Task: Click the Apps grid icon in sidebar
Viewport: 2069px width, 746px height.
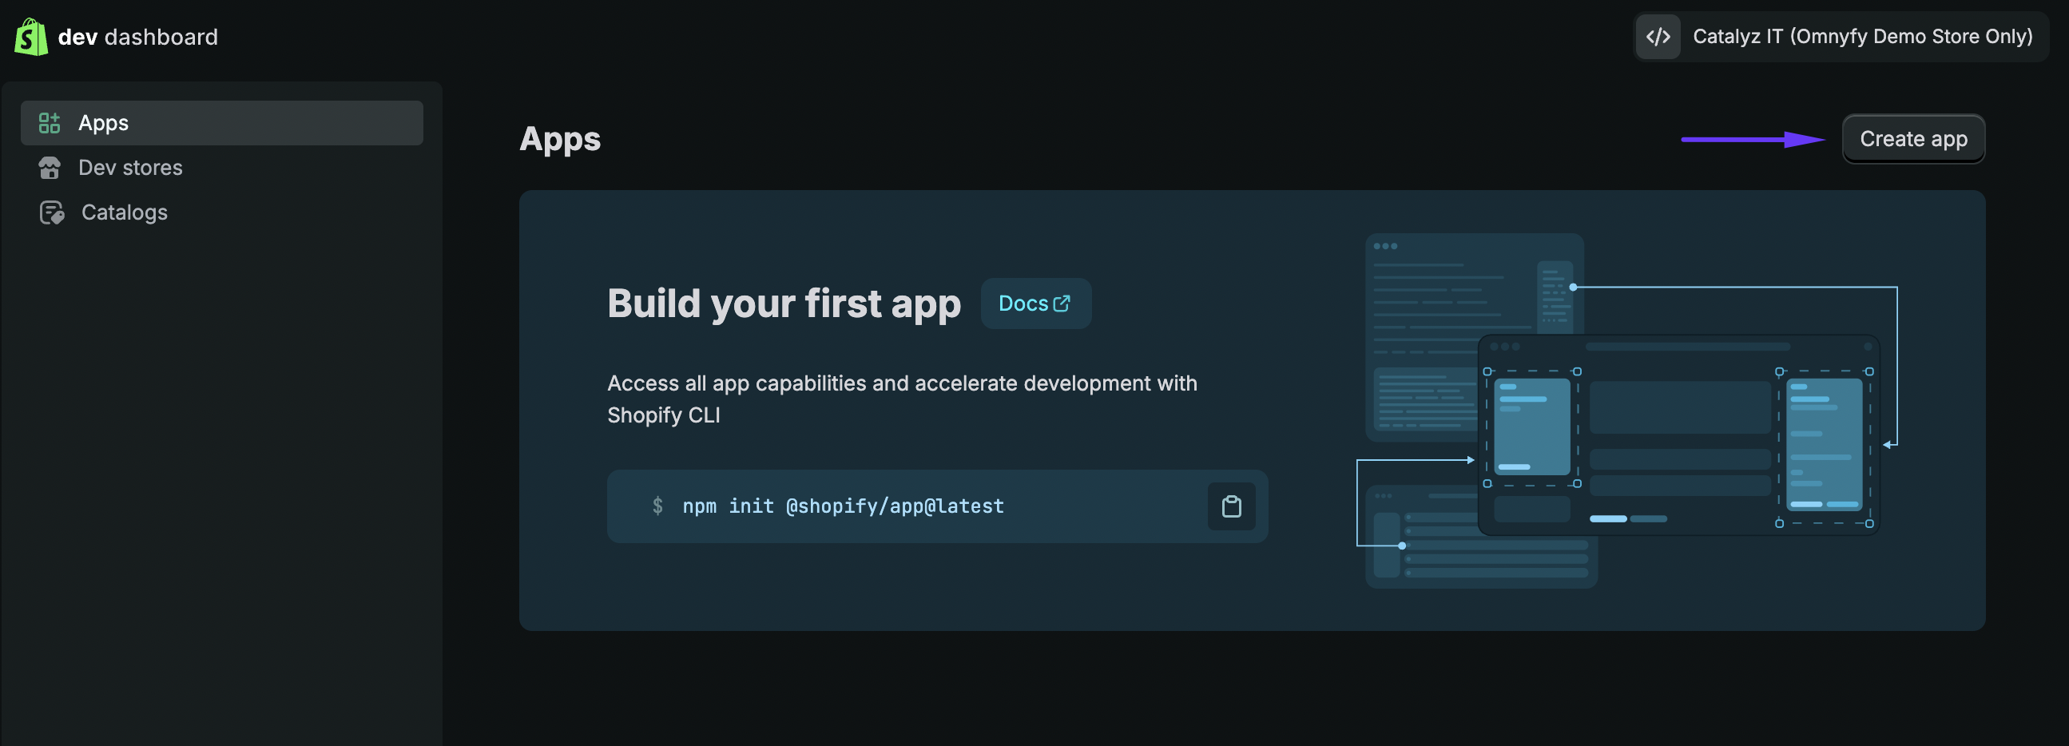Action: coord(50,123)
